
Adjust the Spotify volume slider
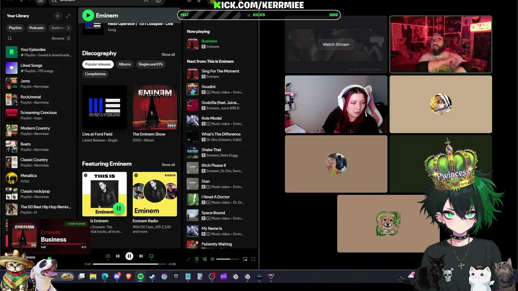pyautogui.click(x=227, y=259)
